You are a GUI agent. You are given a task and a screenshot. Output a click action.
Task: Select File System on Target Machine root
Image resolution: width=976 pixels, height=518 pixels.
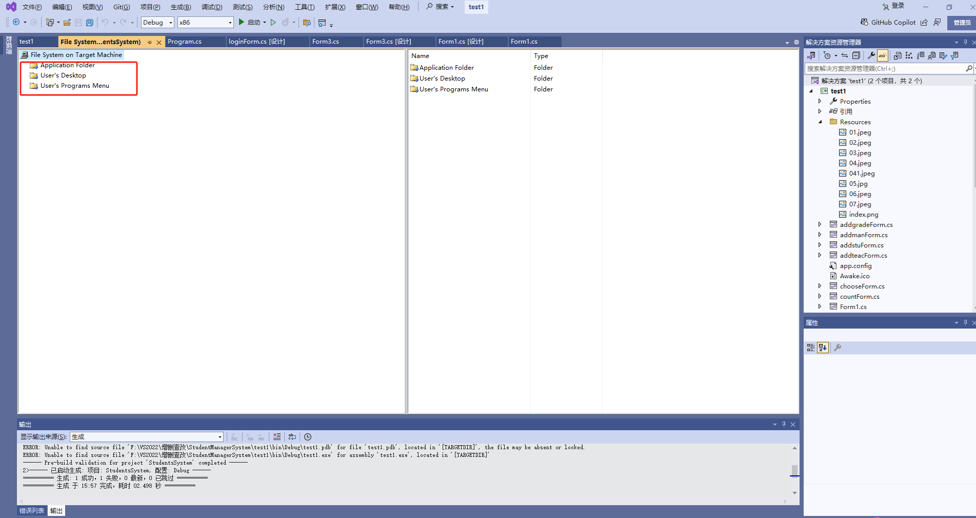[x=76, y=55]
